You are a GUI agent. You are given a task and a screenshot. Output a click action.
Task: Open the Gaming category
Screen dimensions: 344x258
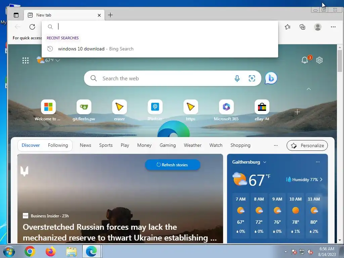point(168,145)
